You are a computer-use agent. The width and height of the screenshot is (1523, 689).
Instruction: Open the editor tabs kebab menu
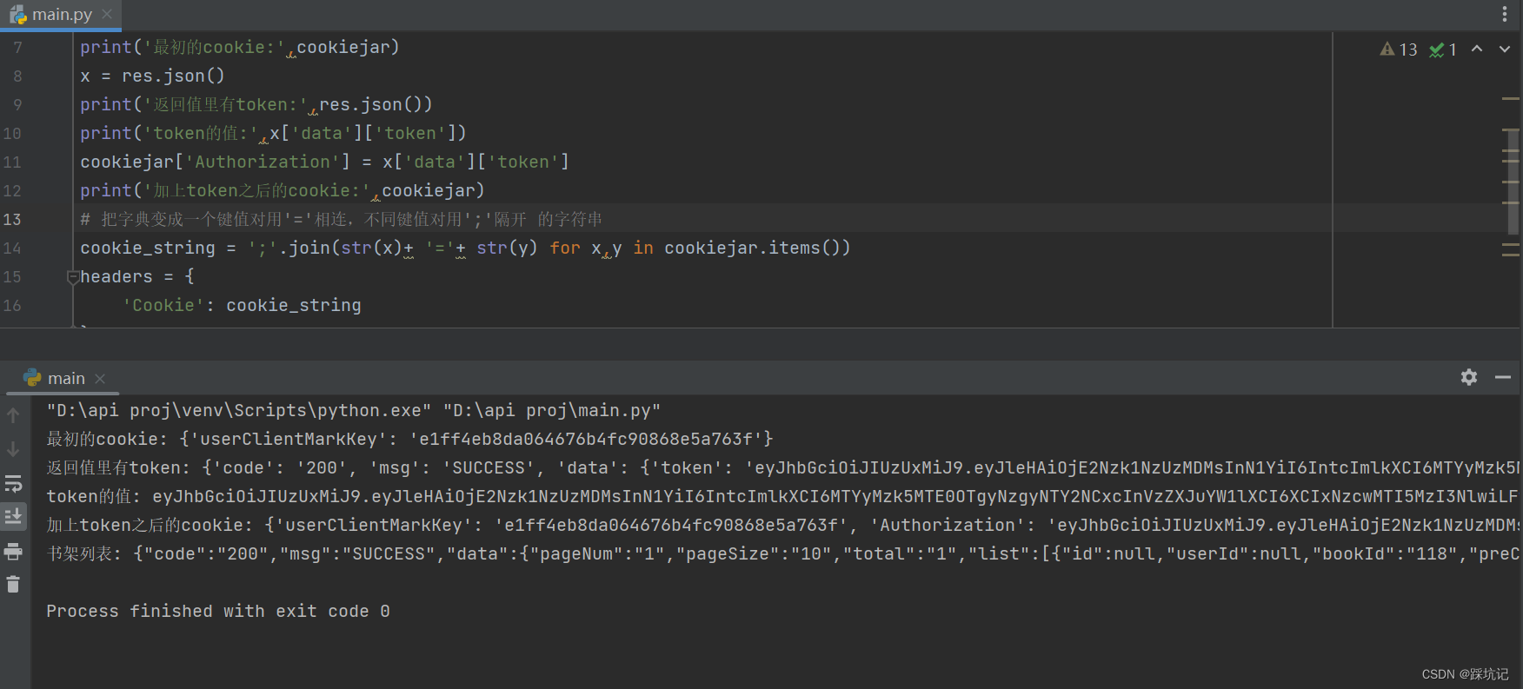tap(1505, 14)
